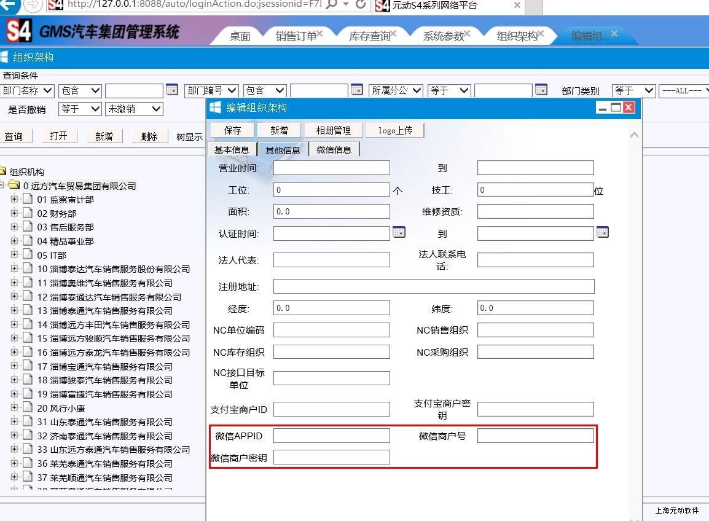709x521 pixels.
Task: Click calendar icon next to 部门编号 filter
Action: pyautogui.click(x=357, y=90)
